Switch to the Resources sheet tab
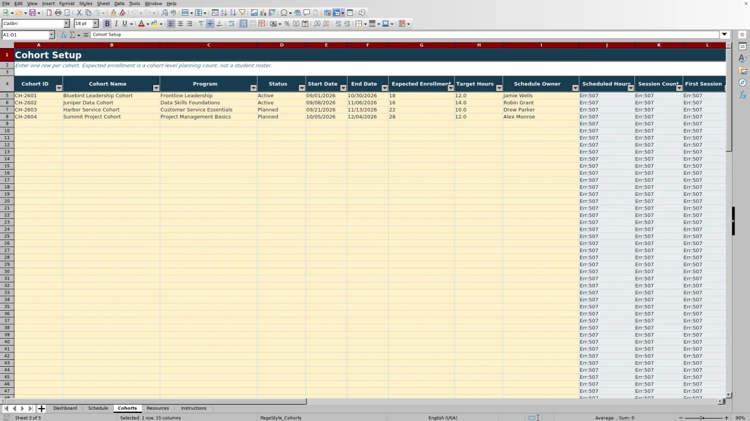 (158, 409)
